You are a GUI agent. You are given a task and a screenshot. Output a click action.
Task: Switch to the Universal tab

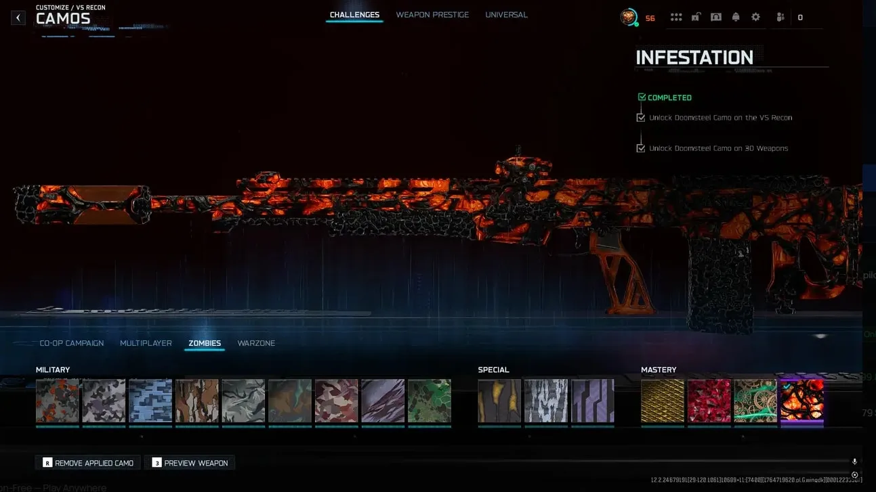[x=506, y=15]
